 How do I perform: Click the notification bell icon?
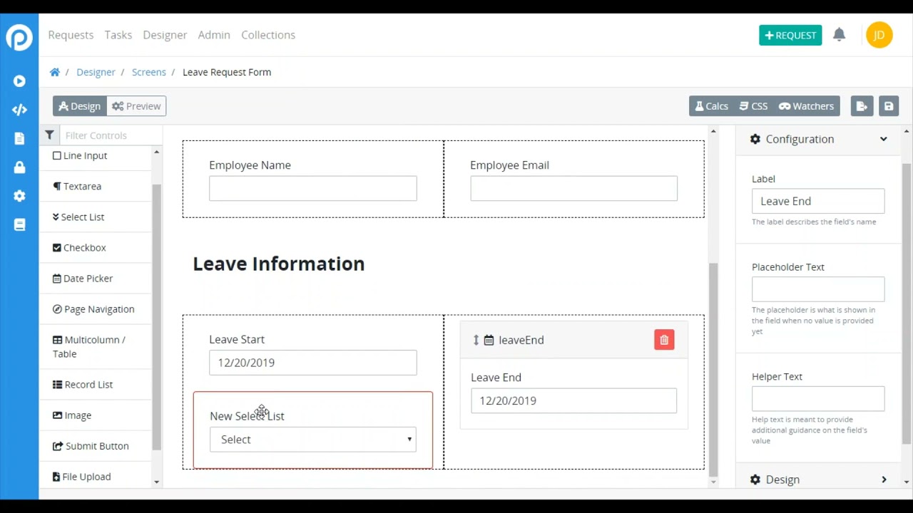tap(839, 34)
